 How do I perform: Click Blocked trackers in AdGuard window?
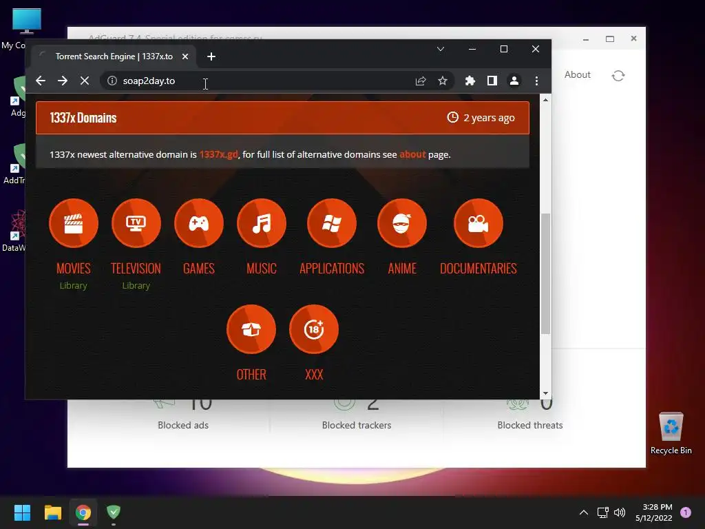(x=357, y=425)
